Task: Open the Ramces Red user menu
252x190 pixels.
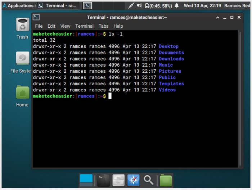Action: pos(237,6)
